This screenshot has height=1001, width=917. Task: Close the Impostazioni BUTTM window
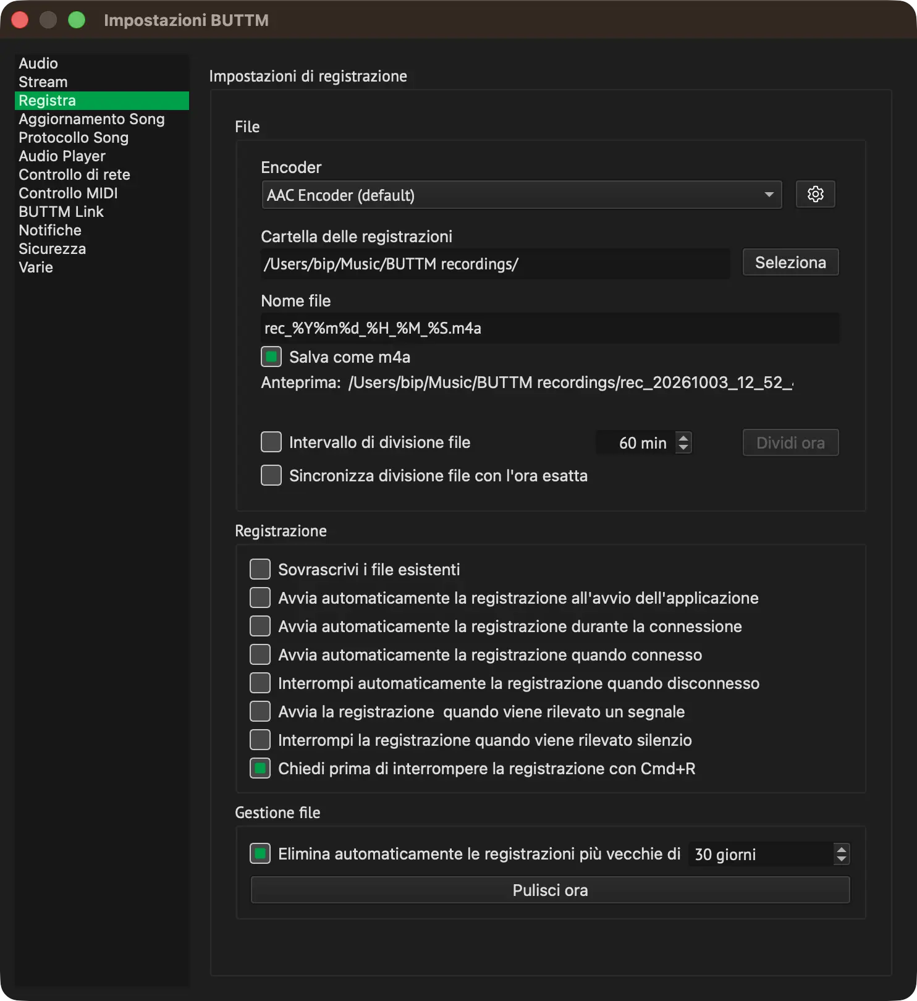pos(20,20)
